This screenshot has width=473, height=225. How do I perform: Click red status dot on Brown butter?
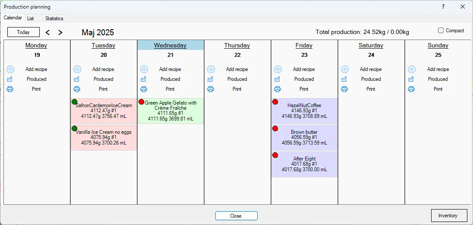(275, 129)
